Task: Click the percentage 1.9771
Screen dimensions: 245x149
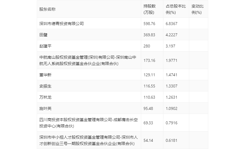Action: pos(171,60)
